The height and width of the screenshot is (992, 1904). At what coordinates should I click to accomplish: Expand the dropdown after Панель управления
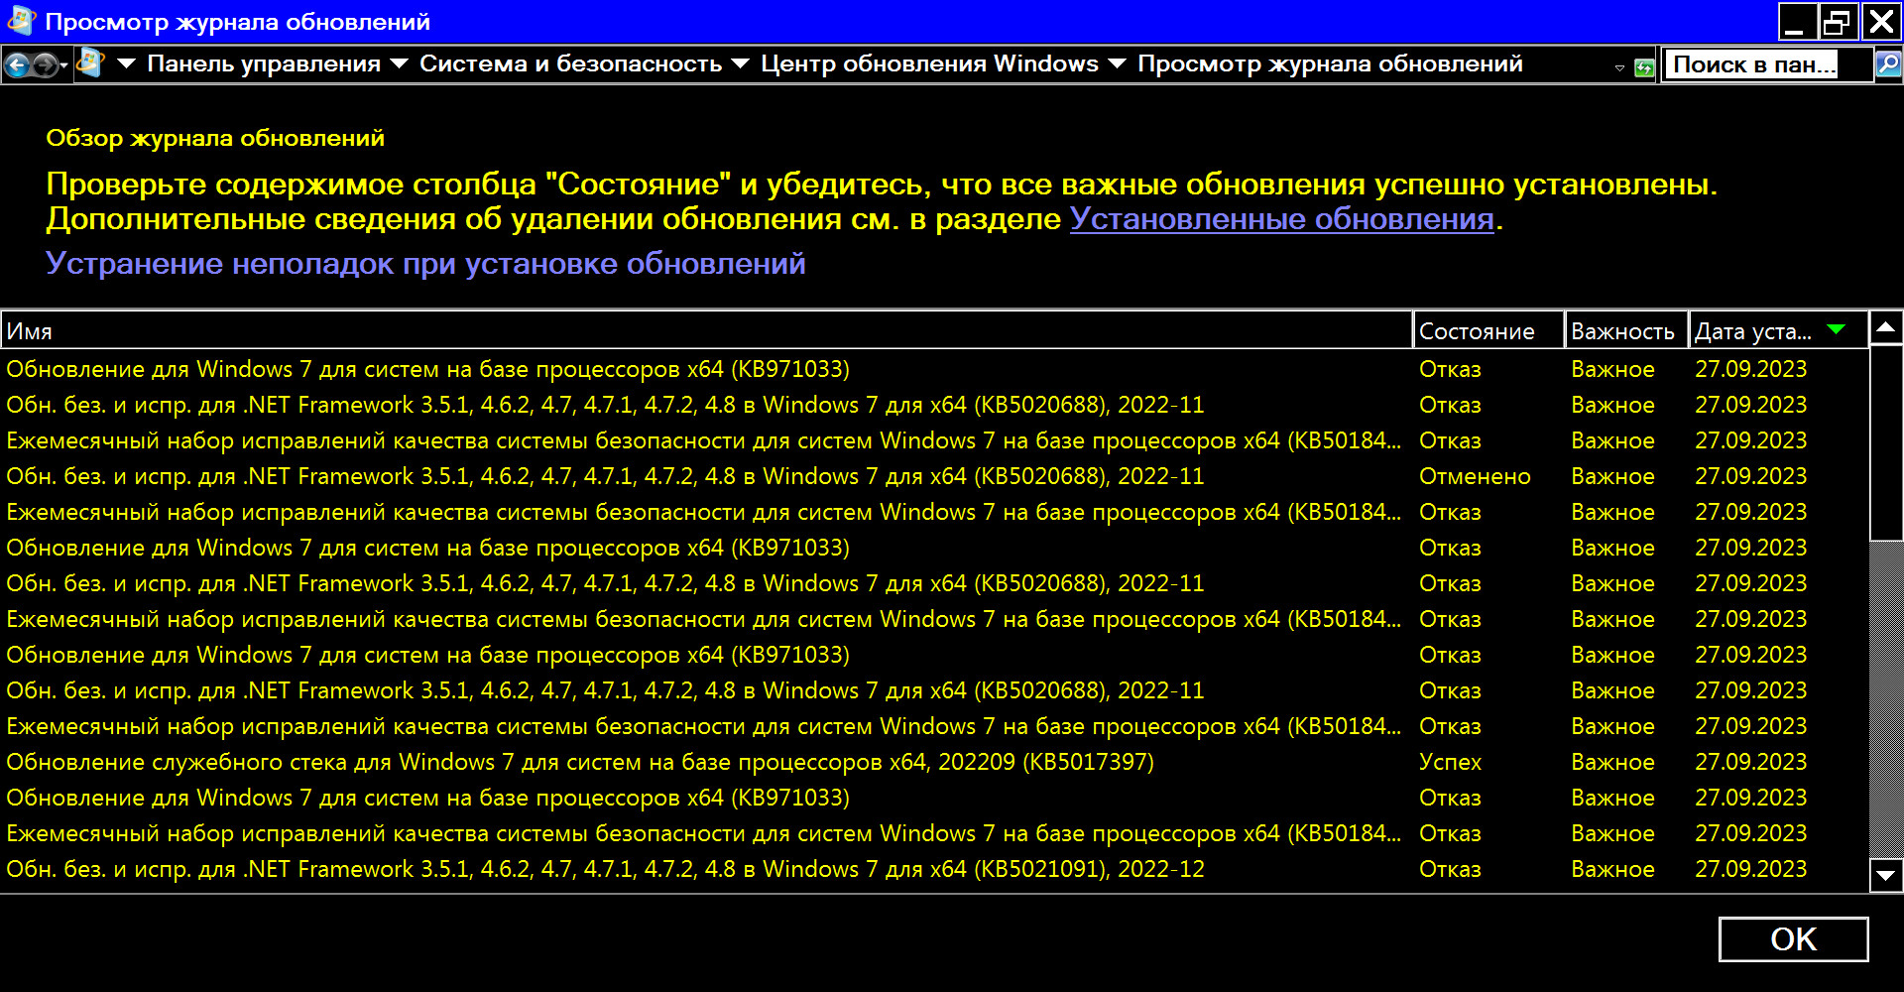tap(399, 63)
